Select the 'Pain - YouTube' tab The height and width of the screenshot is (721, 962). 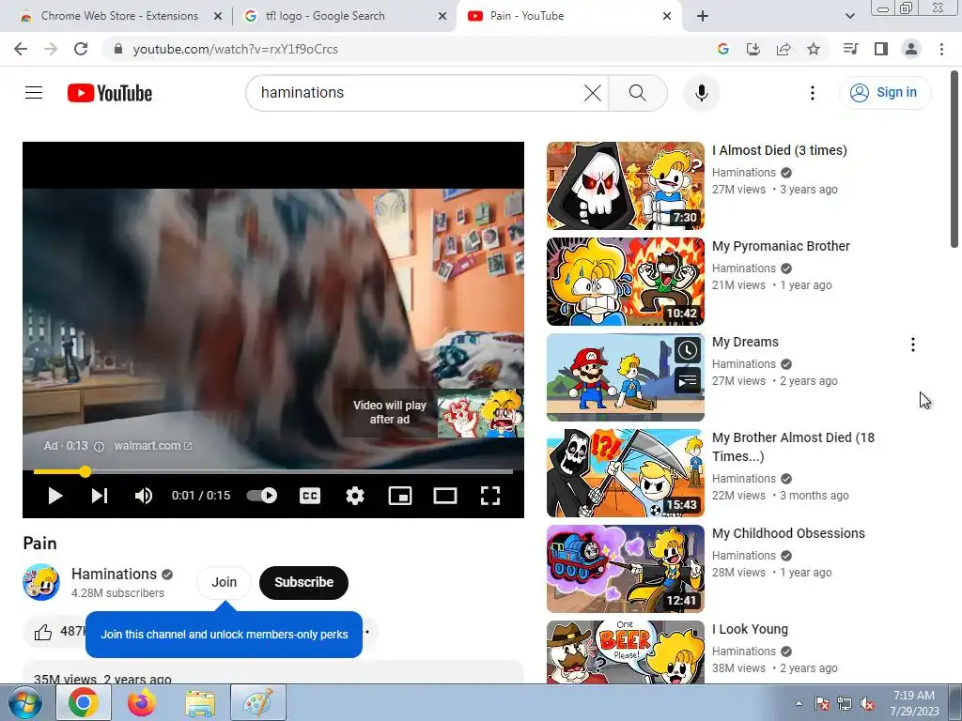coord(567,16)
